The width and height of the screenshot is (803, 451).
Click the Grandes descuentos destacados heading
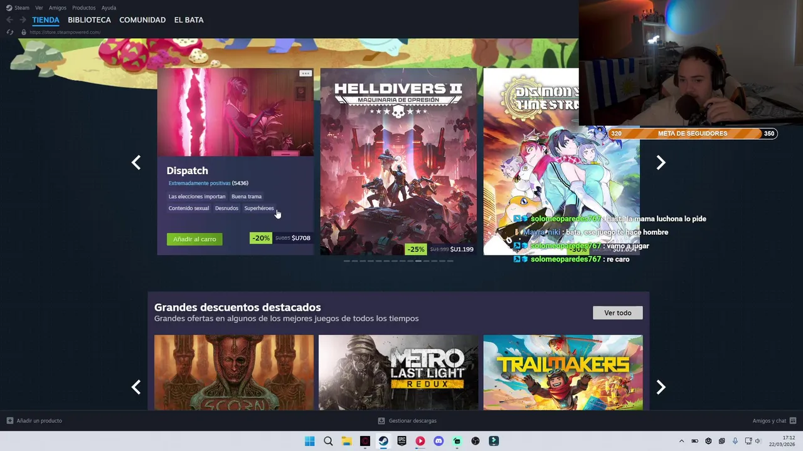pos(238,307)
